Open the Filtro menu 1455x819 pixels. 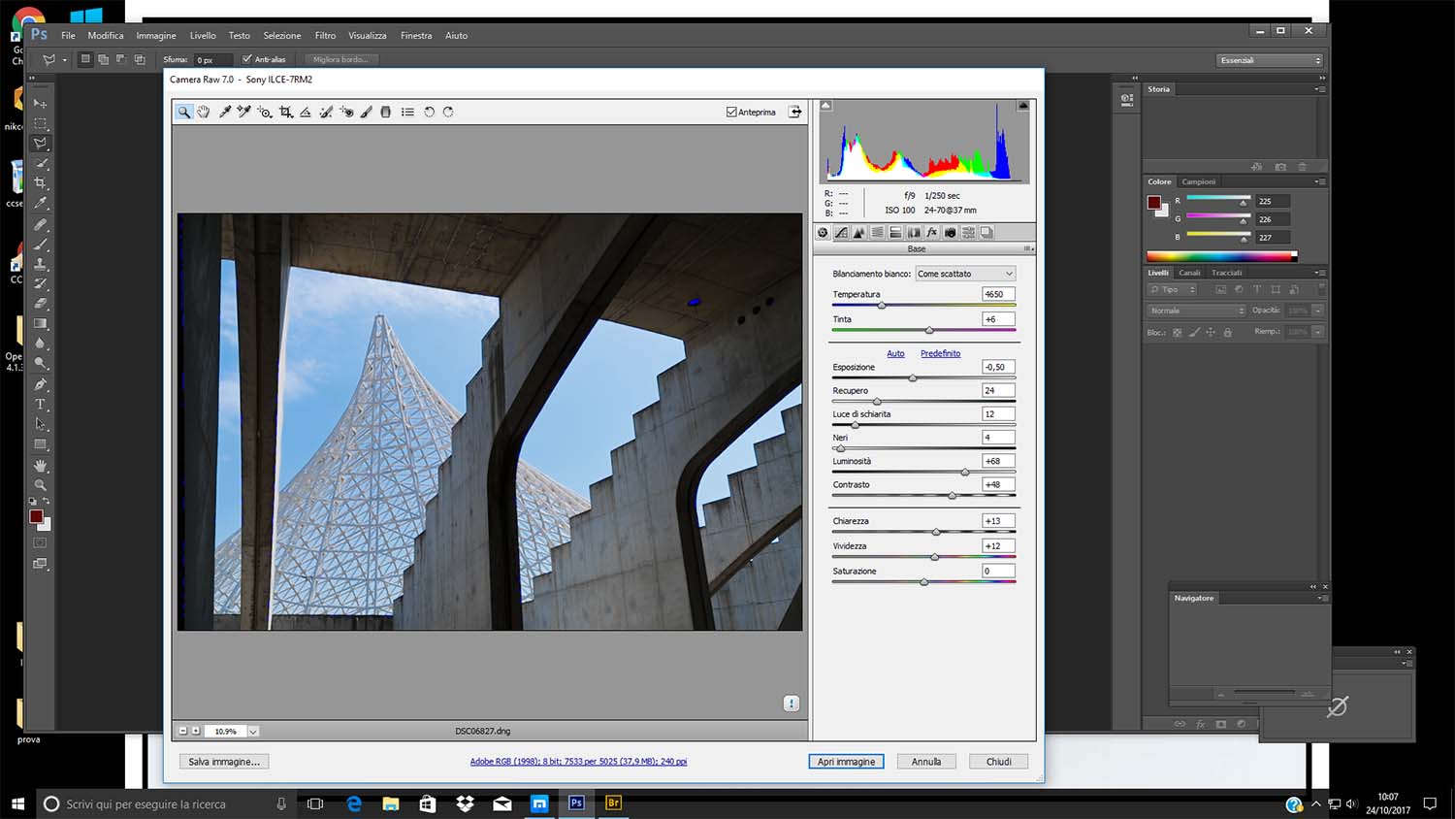325,35
